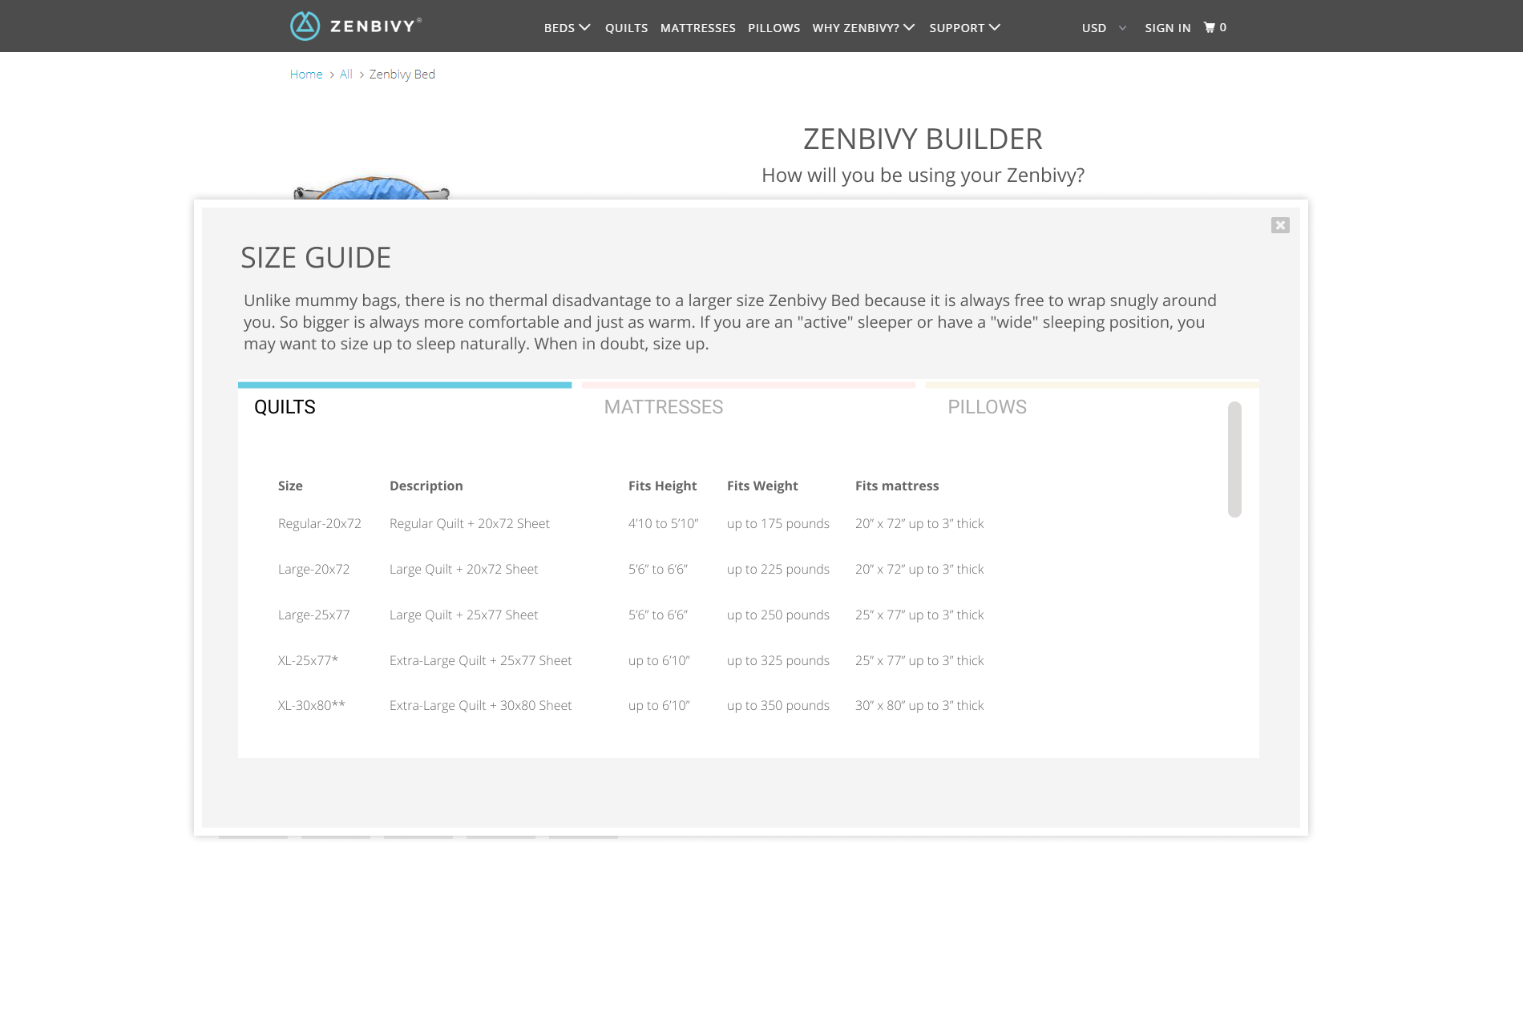1523x1024 pixels.
Task: Click the Fits Weight column header
Action: click(761, 486)
